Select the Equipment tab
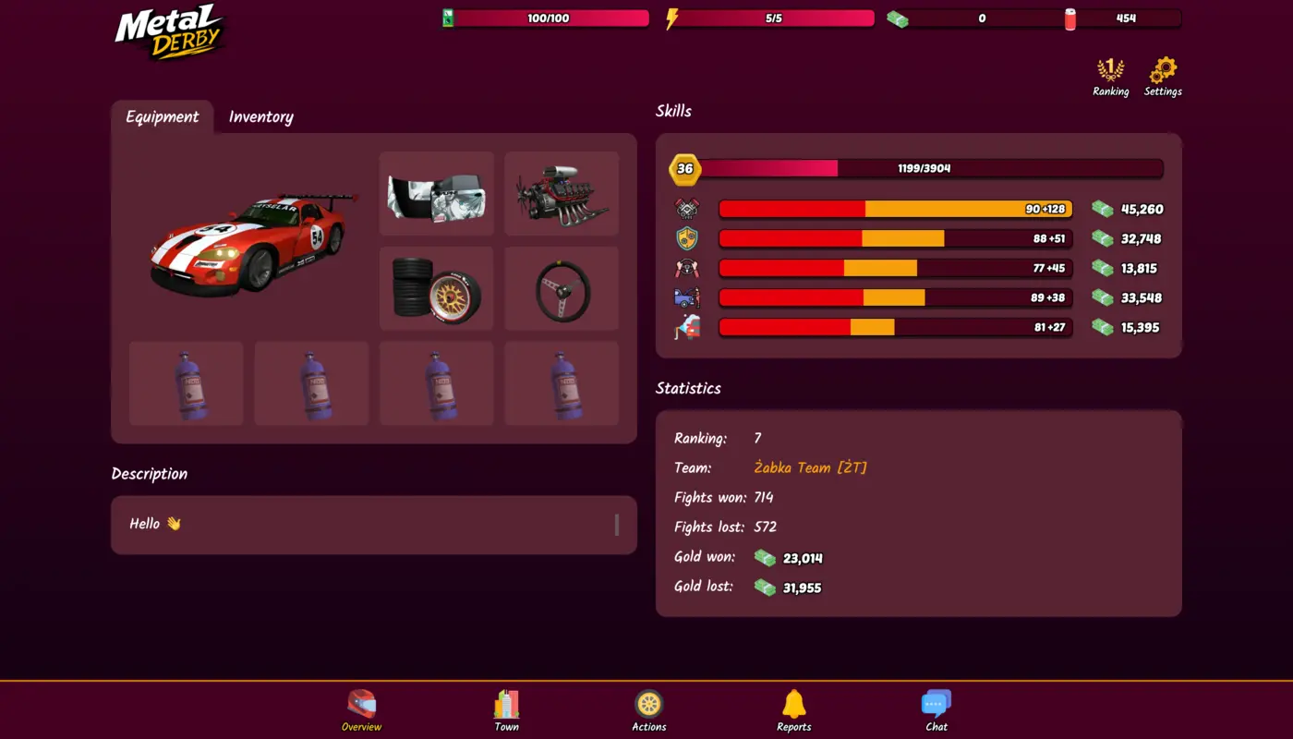 point(163,117)
